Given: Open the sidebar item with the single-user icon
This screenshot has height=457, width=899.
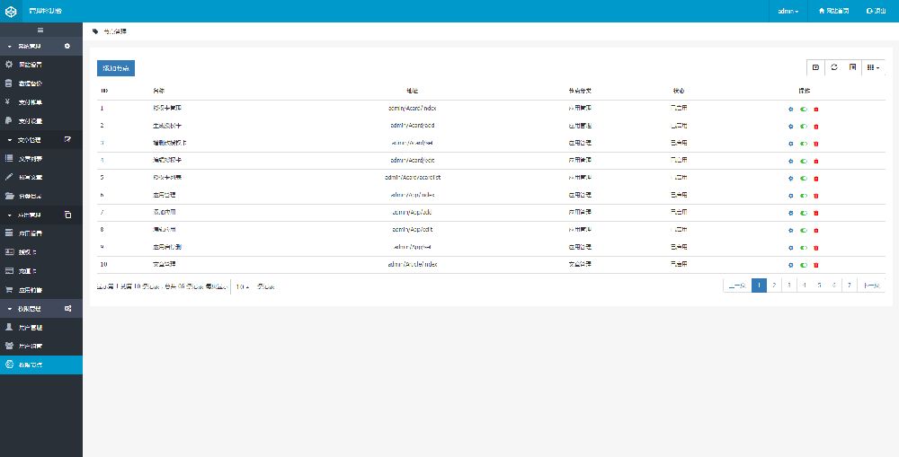Looking at the screenshot, I should coord(41,327).
